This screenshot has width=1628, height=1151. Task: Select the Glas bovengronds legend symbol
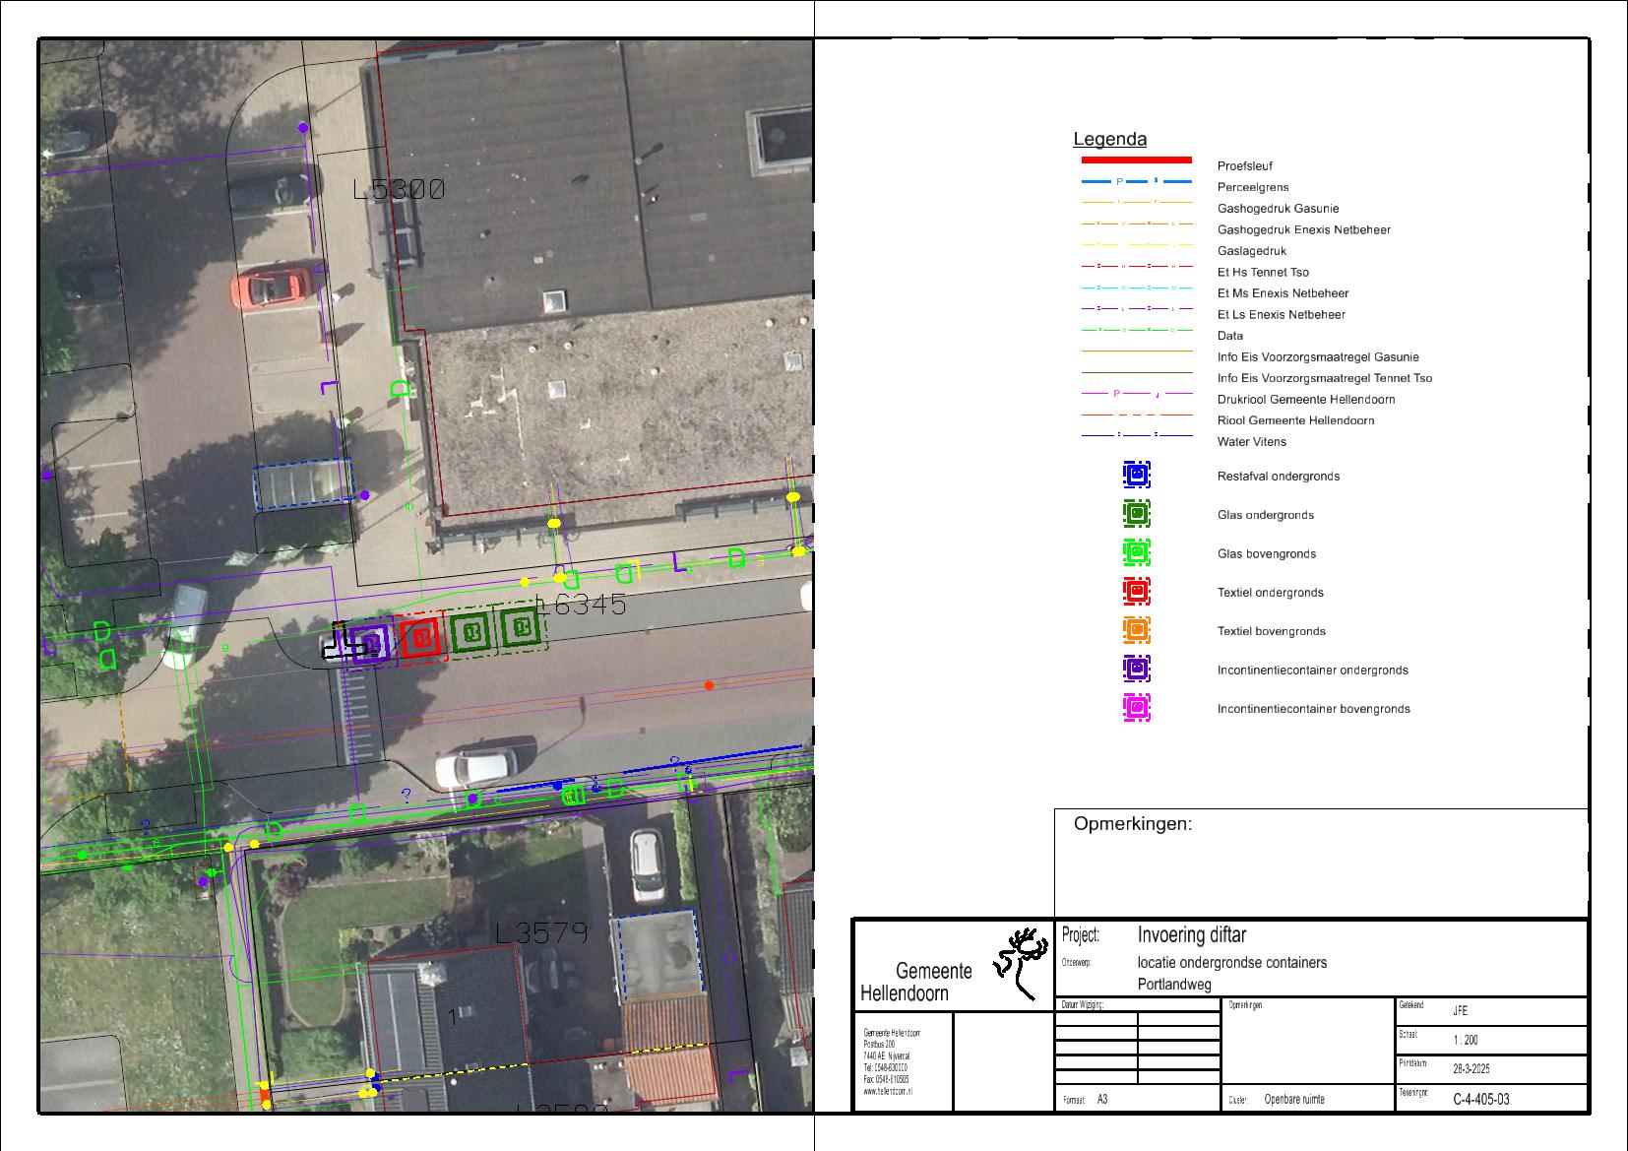(1136, 553)
